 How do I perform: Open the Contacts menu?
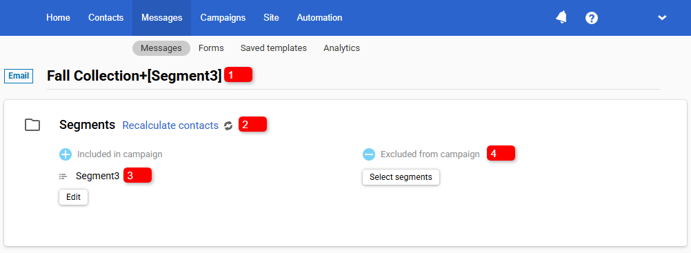pos(106,18)
